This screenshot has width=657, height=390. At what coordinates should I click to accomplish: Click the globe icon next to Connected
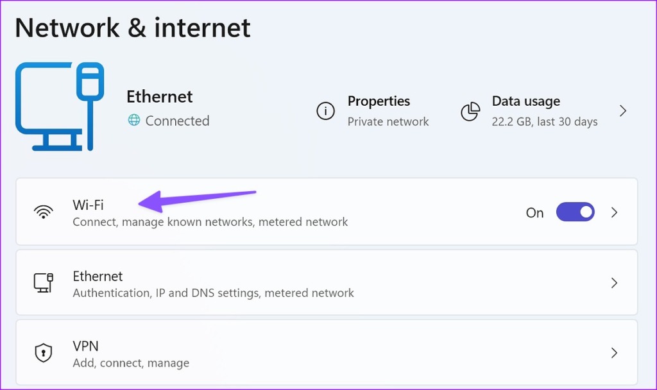(x=133, y=121)
